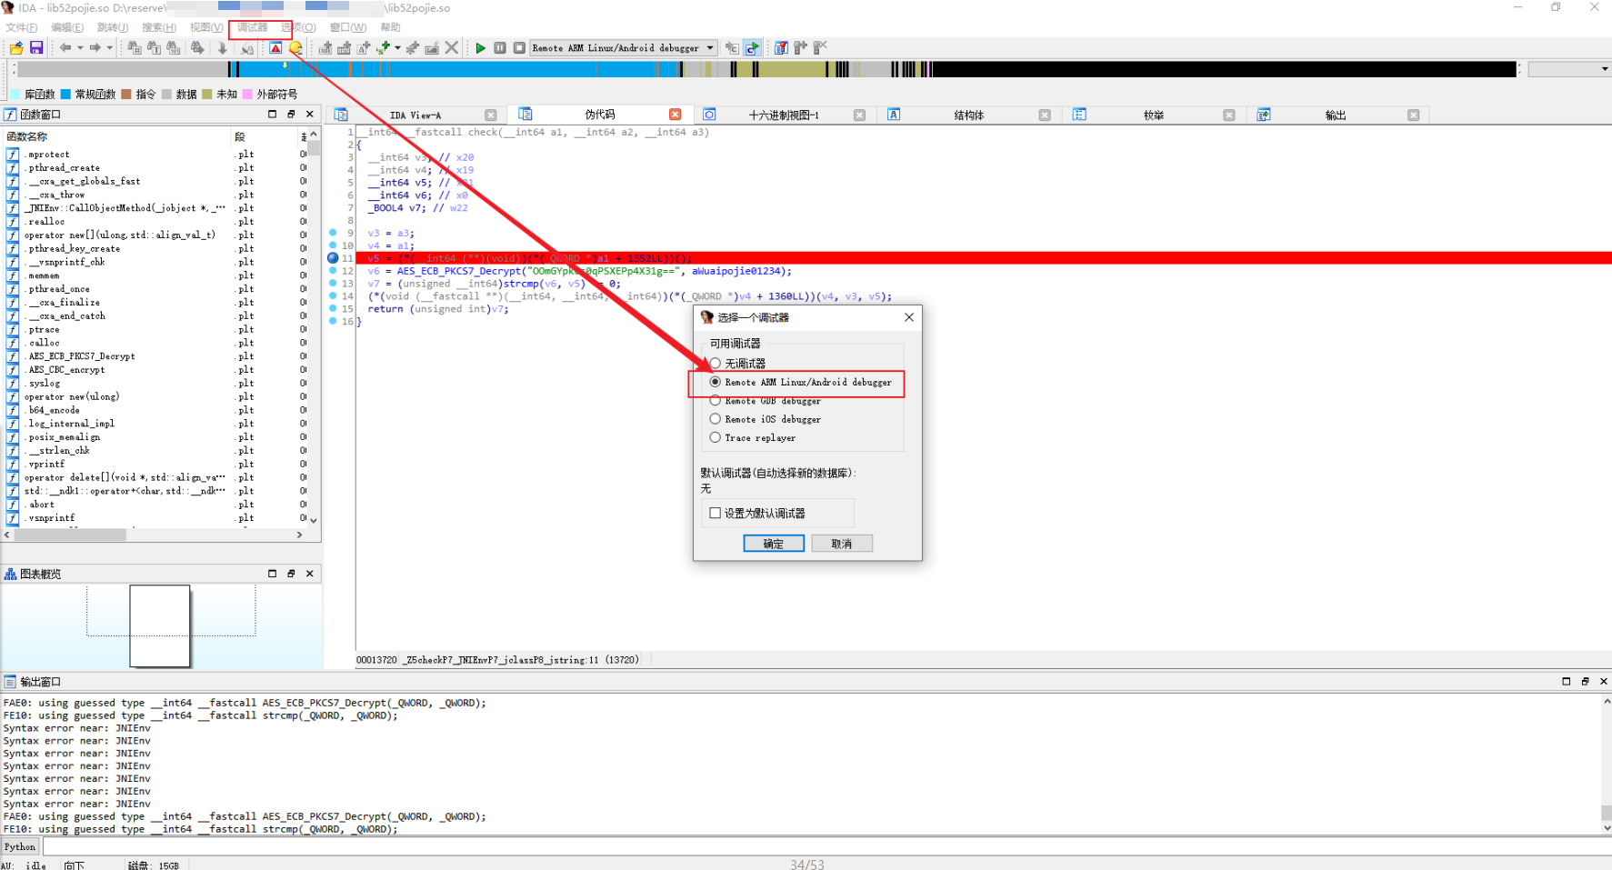Start the debugger process with the green play icon
This screenshot has height=870, width=1612.
[480, 47]
